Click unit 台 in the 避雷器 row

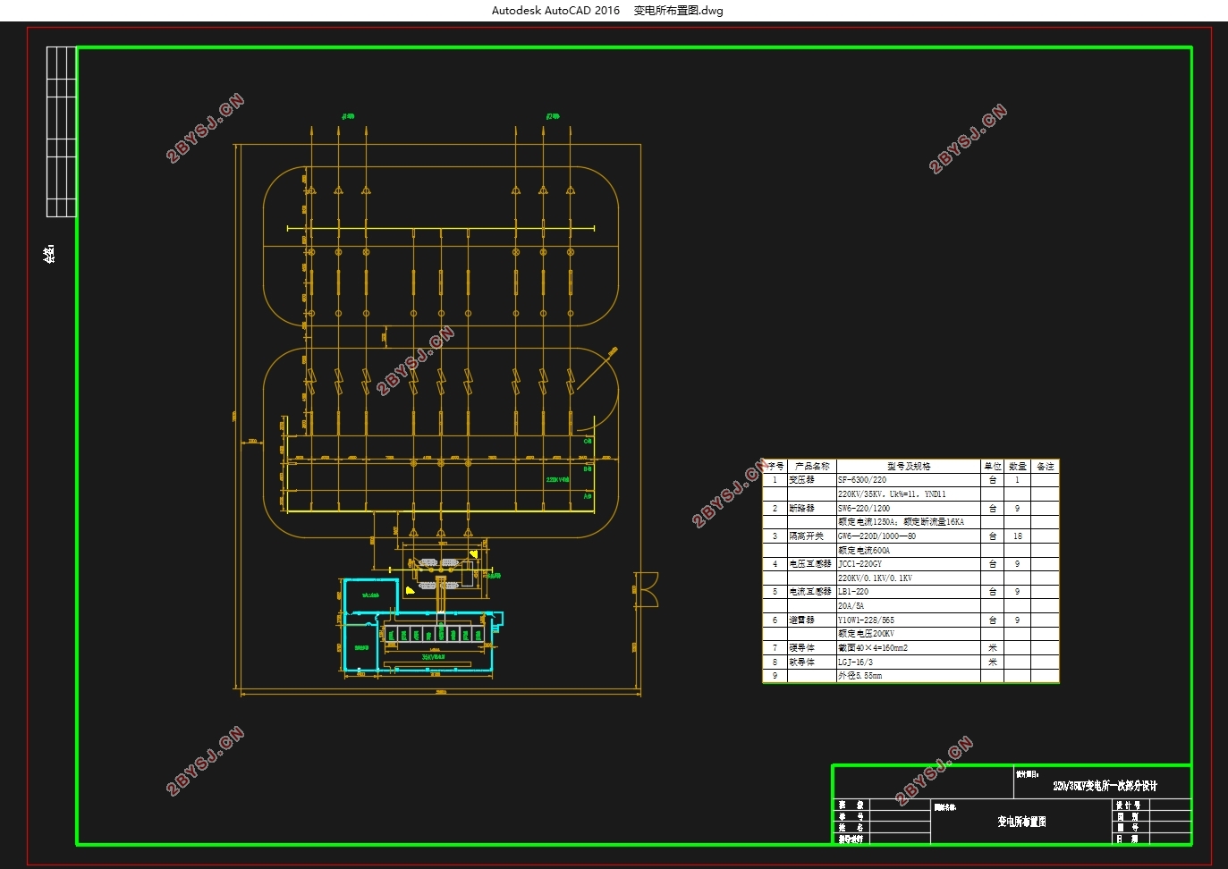click(x=993, y=620)
